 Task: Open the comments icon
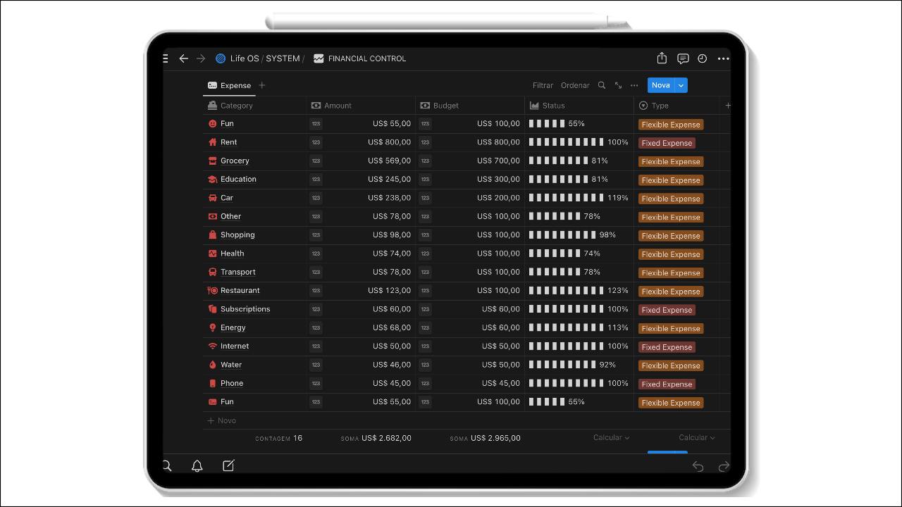(x=683, y=58)
